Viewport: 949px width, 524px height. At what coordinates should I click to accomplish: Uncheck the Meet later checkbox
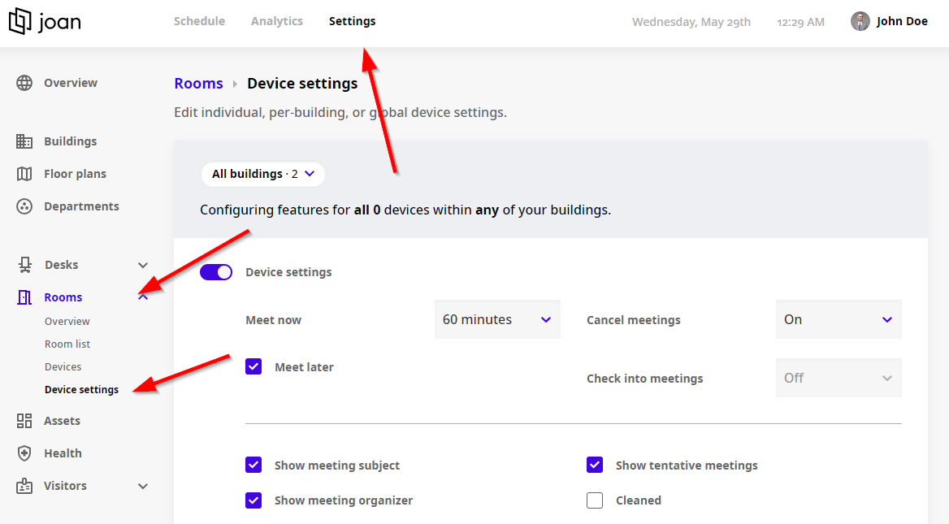pos(253,366)
